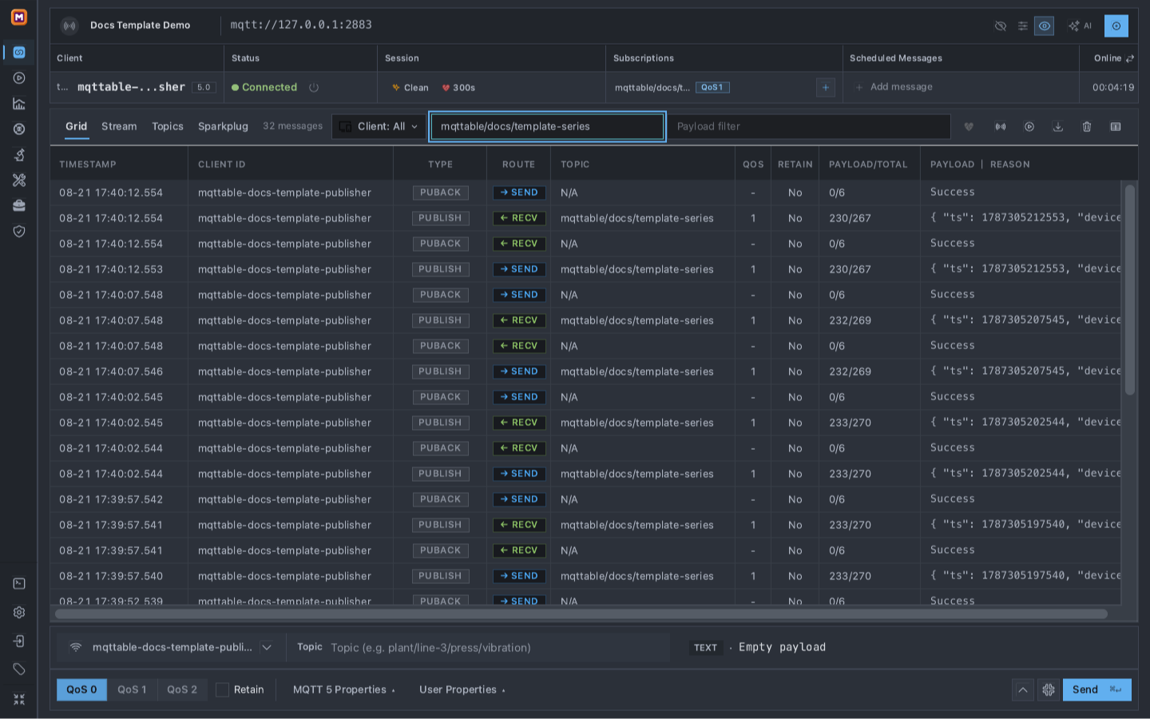Click the broadcast icon beside Docs Template Demo
The image size is (1150, 719).
point(69,26)
